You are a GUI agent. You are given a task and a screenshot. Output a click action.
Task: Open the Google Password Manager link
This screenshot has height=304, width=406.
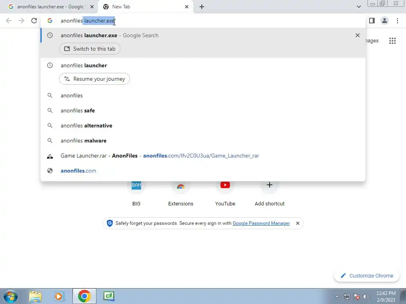[261, 223]
